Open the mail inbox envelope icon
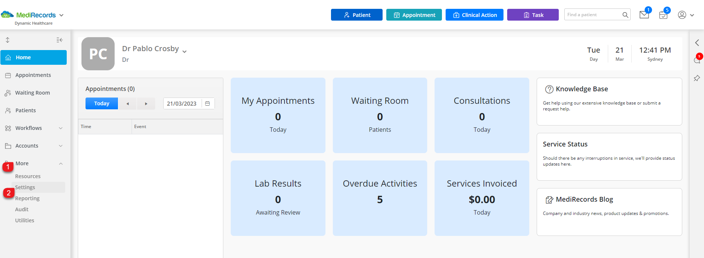The width and height of the screenshot is (704, 258). point(644,15)
